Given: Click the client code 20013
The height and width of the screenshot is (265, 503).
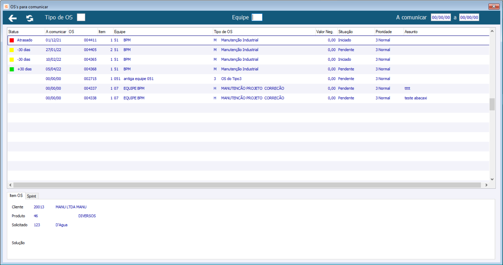Looking at the screenshot, I should [x=39, y=207].
